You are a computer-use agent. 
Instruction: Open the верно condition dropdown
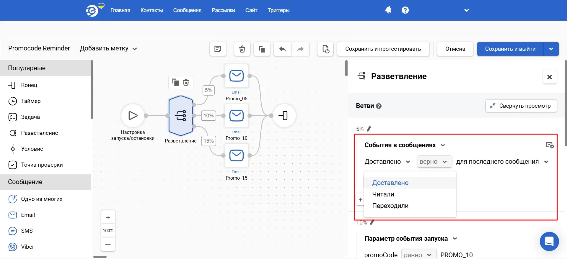434,162
